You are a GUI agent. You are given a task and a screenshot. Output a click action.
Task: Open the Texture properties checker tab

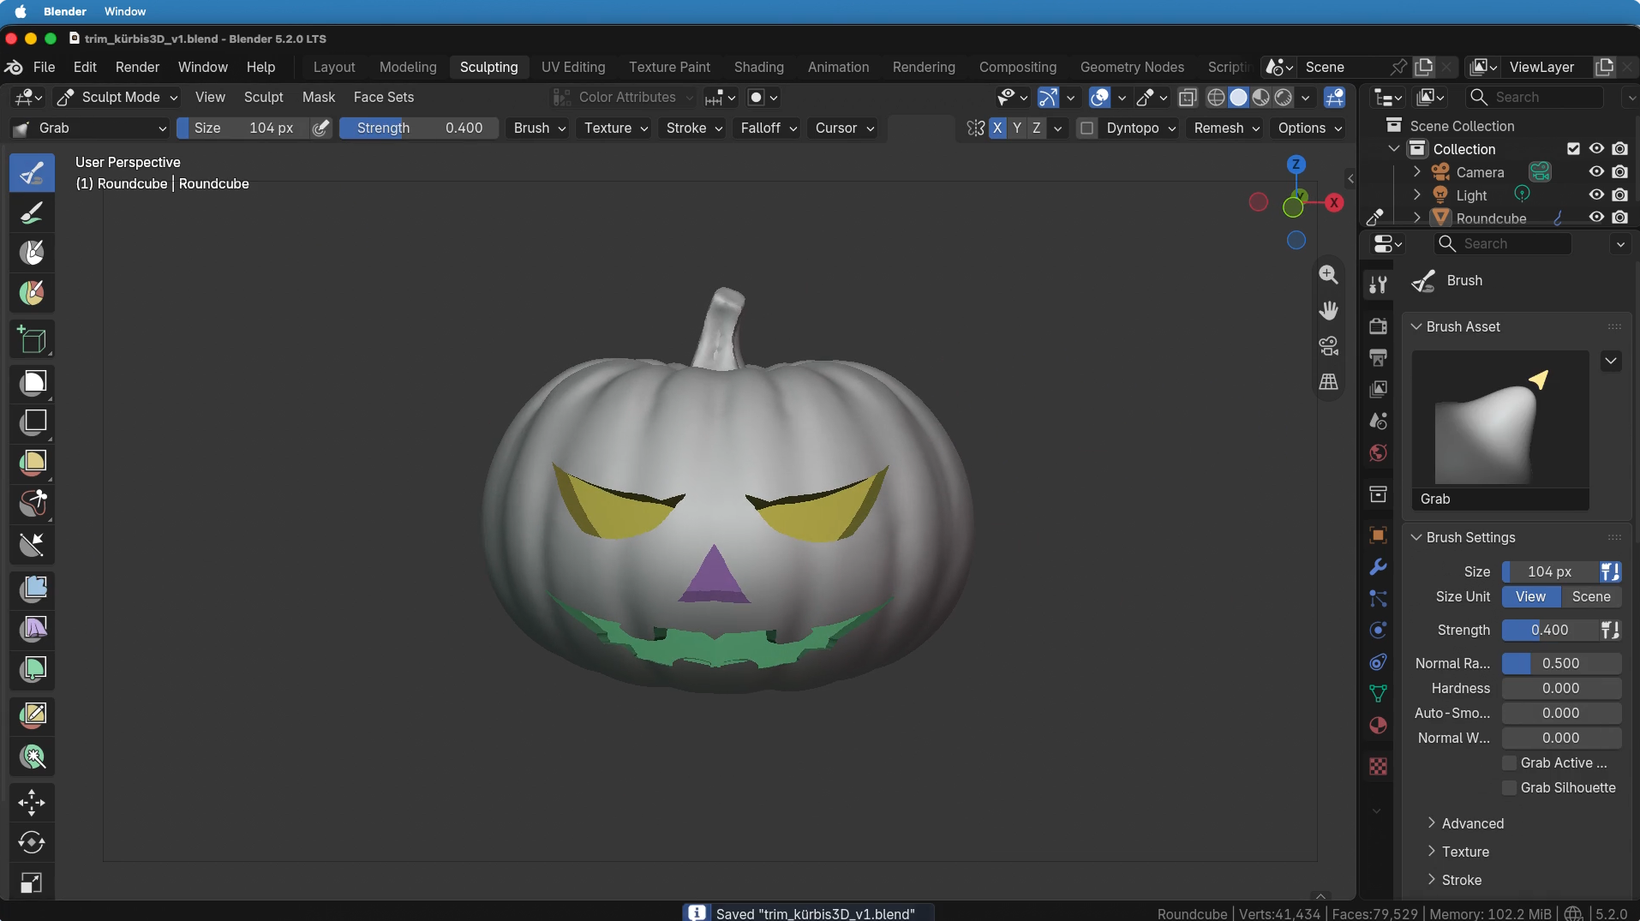pyautogui.click(x=1378, y=766)
